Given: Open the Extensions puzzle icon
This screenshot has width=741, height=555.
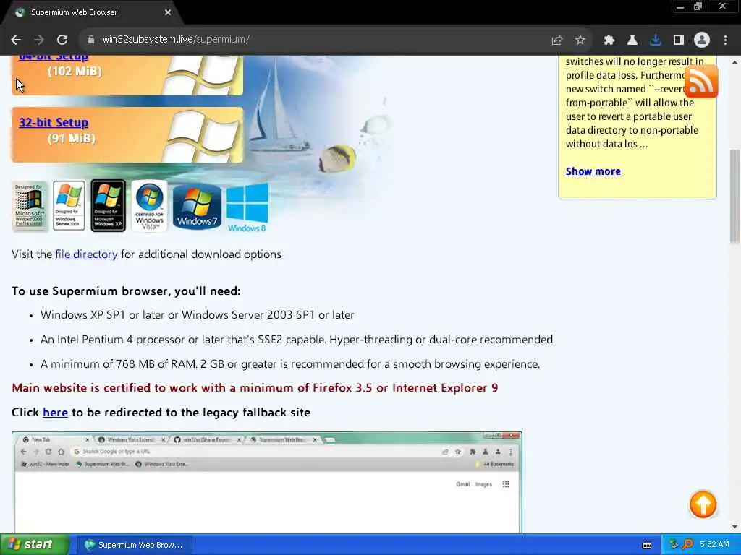Looking at the screenshot, I should [609, 40].
